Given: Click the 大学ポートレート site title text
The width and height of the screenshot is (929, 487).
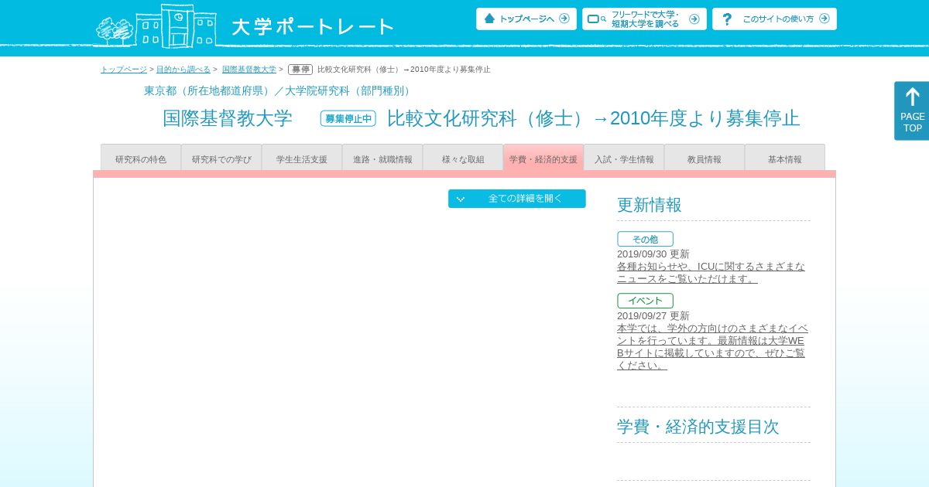Looking at the screenshot, I should tap(314, 27).
